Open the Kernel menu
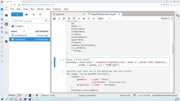 40,9
